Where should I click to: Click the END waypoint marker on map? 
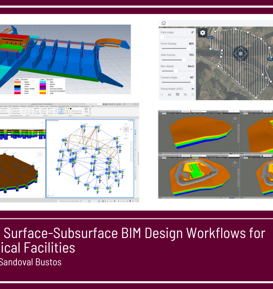pyautogui.click(x=270, y=59)
